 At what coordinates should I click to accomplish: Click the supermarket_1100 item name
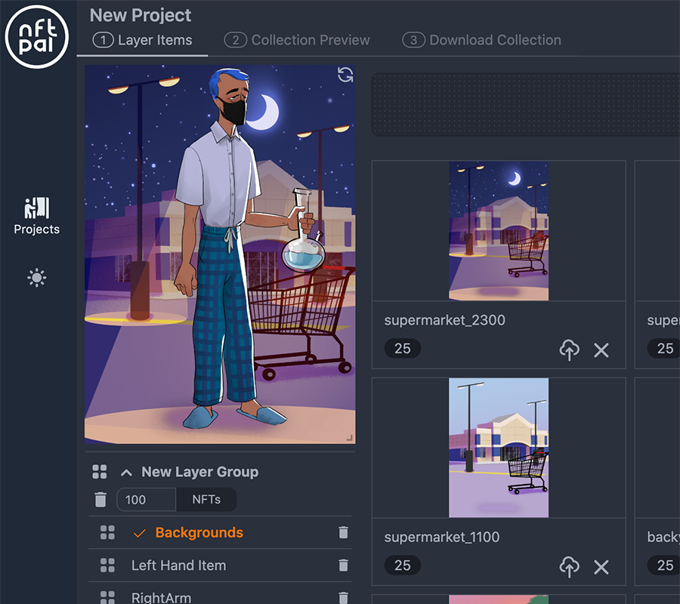[442, 538]
